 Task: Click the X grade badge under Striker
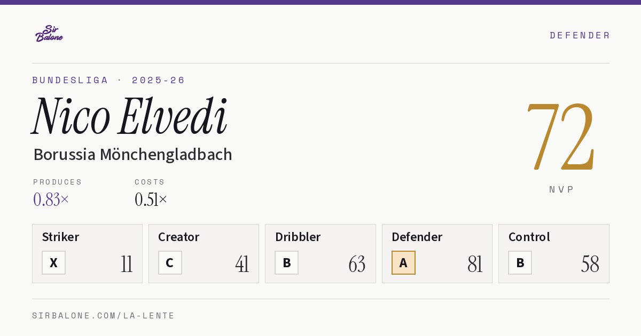53,263
